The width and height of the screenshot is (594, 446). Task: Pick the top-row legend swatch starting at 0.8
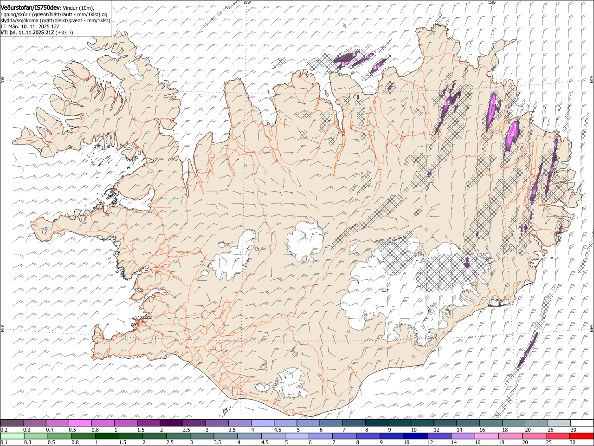pos(103,423)
